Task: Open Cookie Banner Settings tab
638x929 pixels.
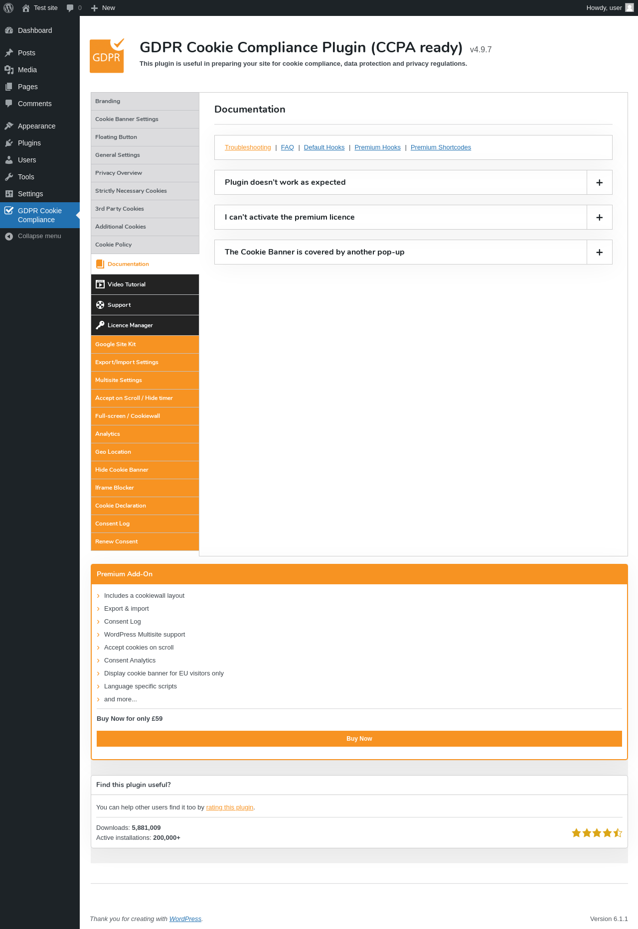Action: click(x=145, y=119)
